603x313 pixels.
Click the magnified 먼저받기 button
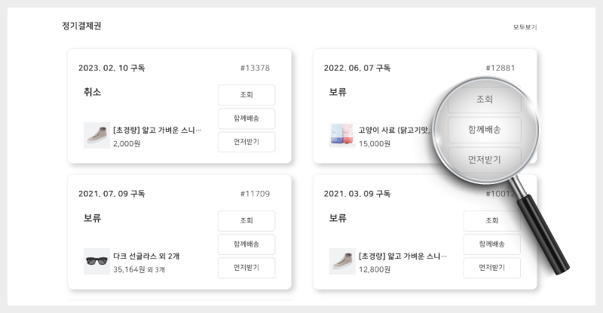coord(485,159)
